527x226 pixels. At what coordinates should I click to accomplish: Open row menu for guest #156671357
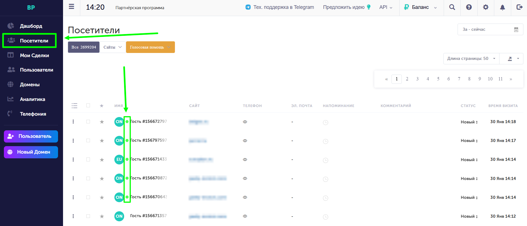click(73, 216)
